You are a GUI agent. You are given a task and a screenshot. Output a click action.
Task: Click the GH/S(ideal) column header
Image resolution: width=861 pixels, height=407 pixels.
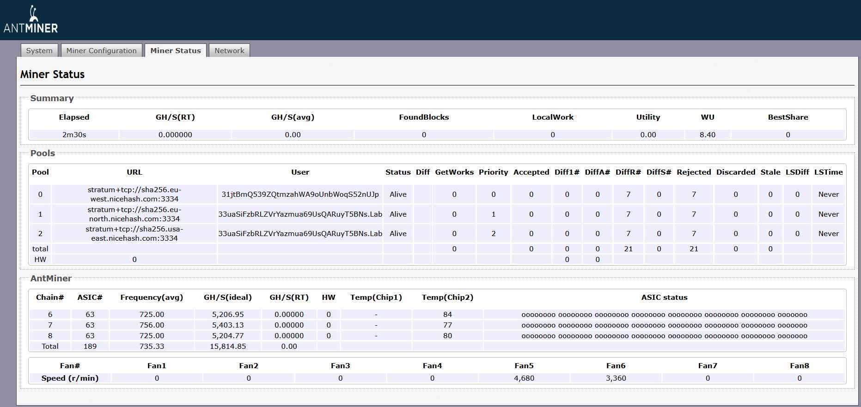point(228,298)
